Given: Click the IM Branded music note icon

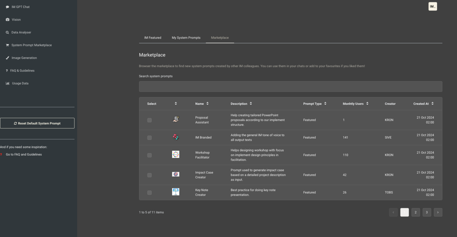Looking at the screenshot, I should tap(176, 137).
